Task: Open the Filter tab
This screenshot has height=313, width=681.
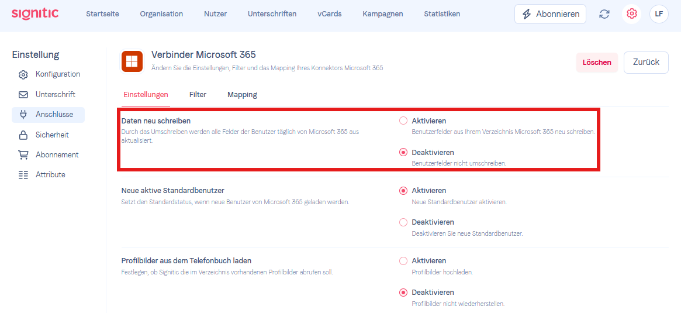Action: click(198, 94)
